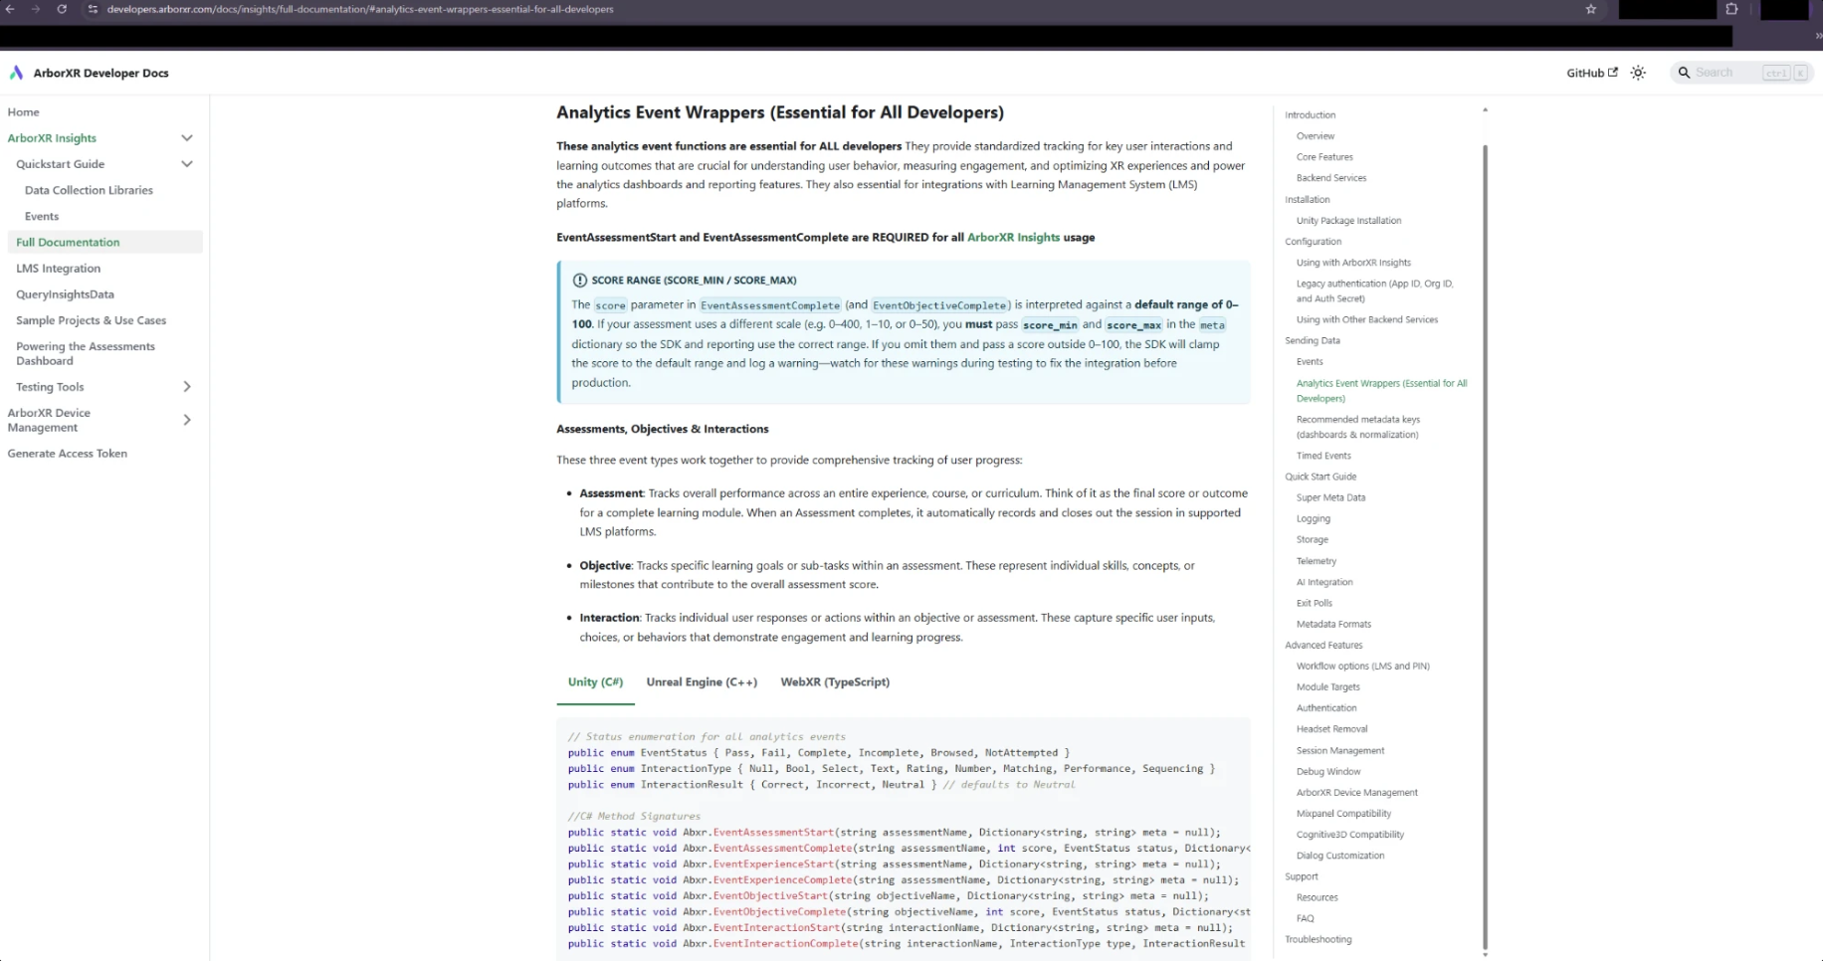Image resolution: width=1823 pixels, height=961 pixels.
Task: Jump to Dialog Customization section
Action: pyautogui.click(x=1340, y=856)
